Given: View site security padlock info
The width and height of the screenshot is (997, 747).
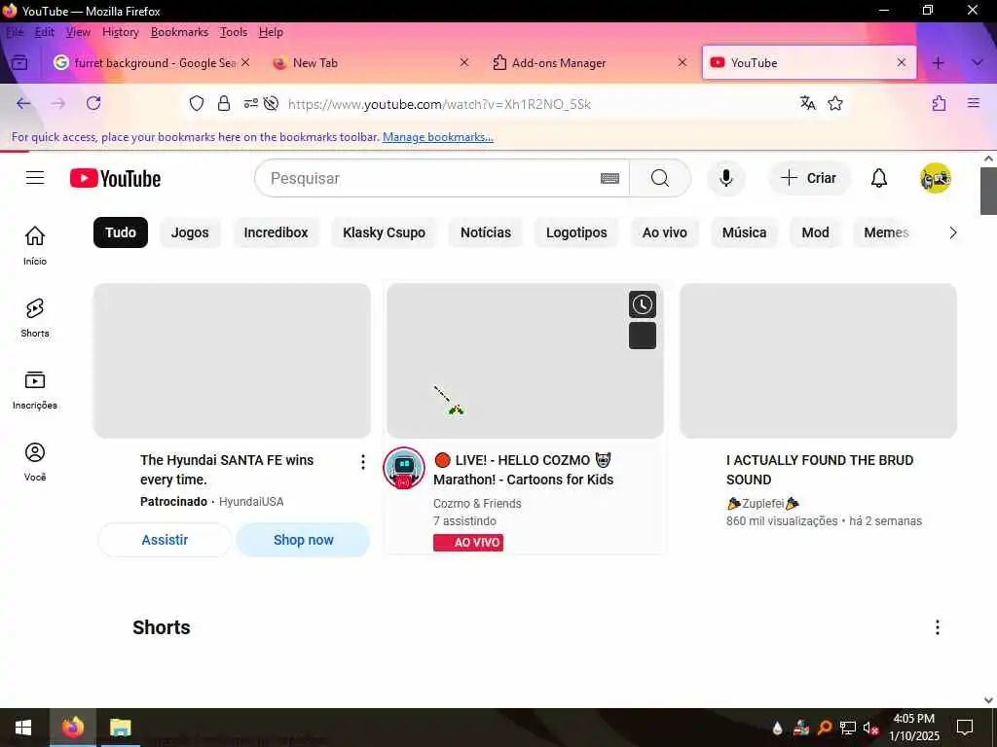Looking at the screenshot, I should [224, 103].
